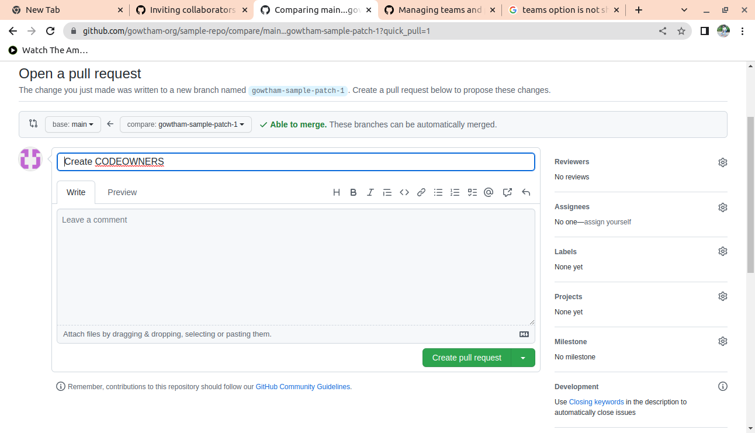755x433 pixels.
Task: Expand the base: main branch dropdown
Action: [x=73, y=124]
